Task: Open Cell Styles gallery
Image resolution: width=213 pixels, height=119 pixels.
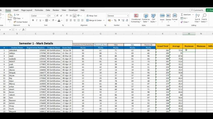Action: point(153,18)
